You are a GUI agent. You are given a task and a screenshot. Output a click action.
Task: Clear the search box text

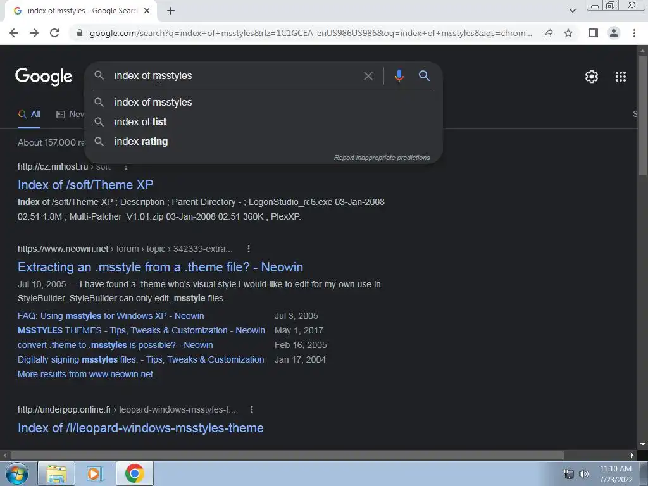pos(368,76)
